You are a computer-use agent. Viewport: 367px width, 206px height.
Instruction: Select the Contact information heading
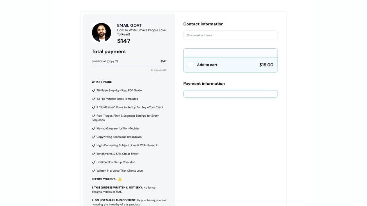203,24
